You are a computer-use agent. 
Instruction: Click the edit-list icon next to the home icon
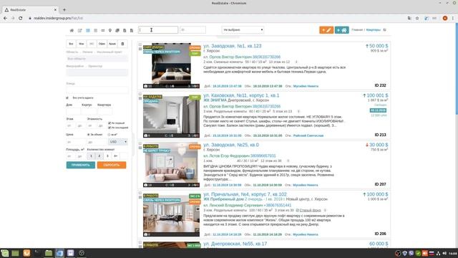coord(79,30)
